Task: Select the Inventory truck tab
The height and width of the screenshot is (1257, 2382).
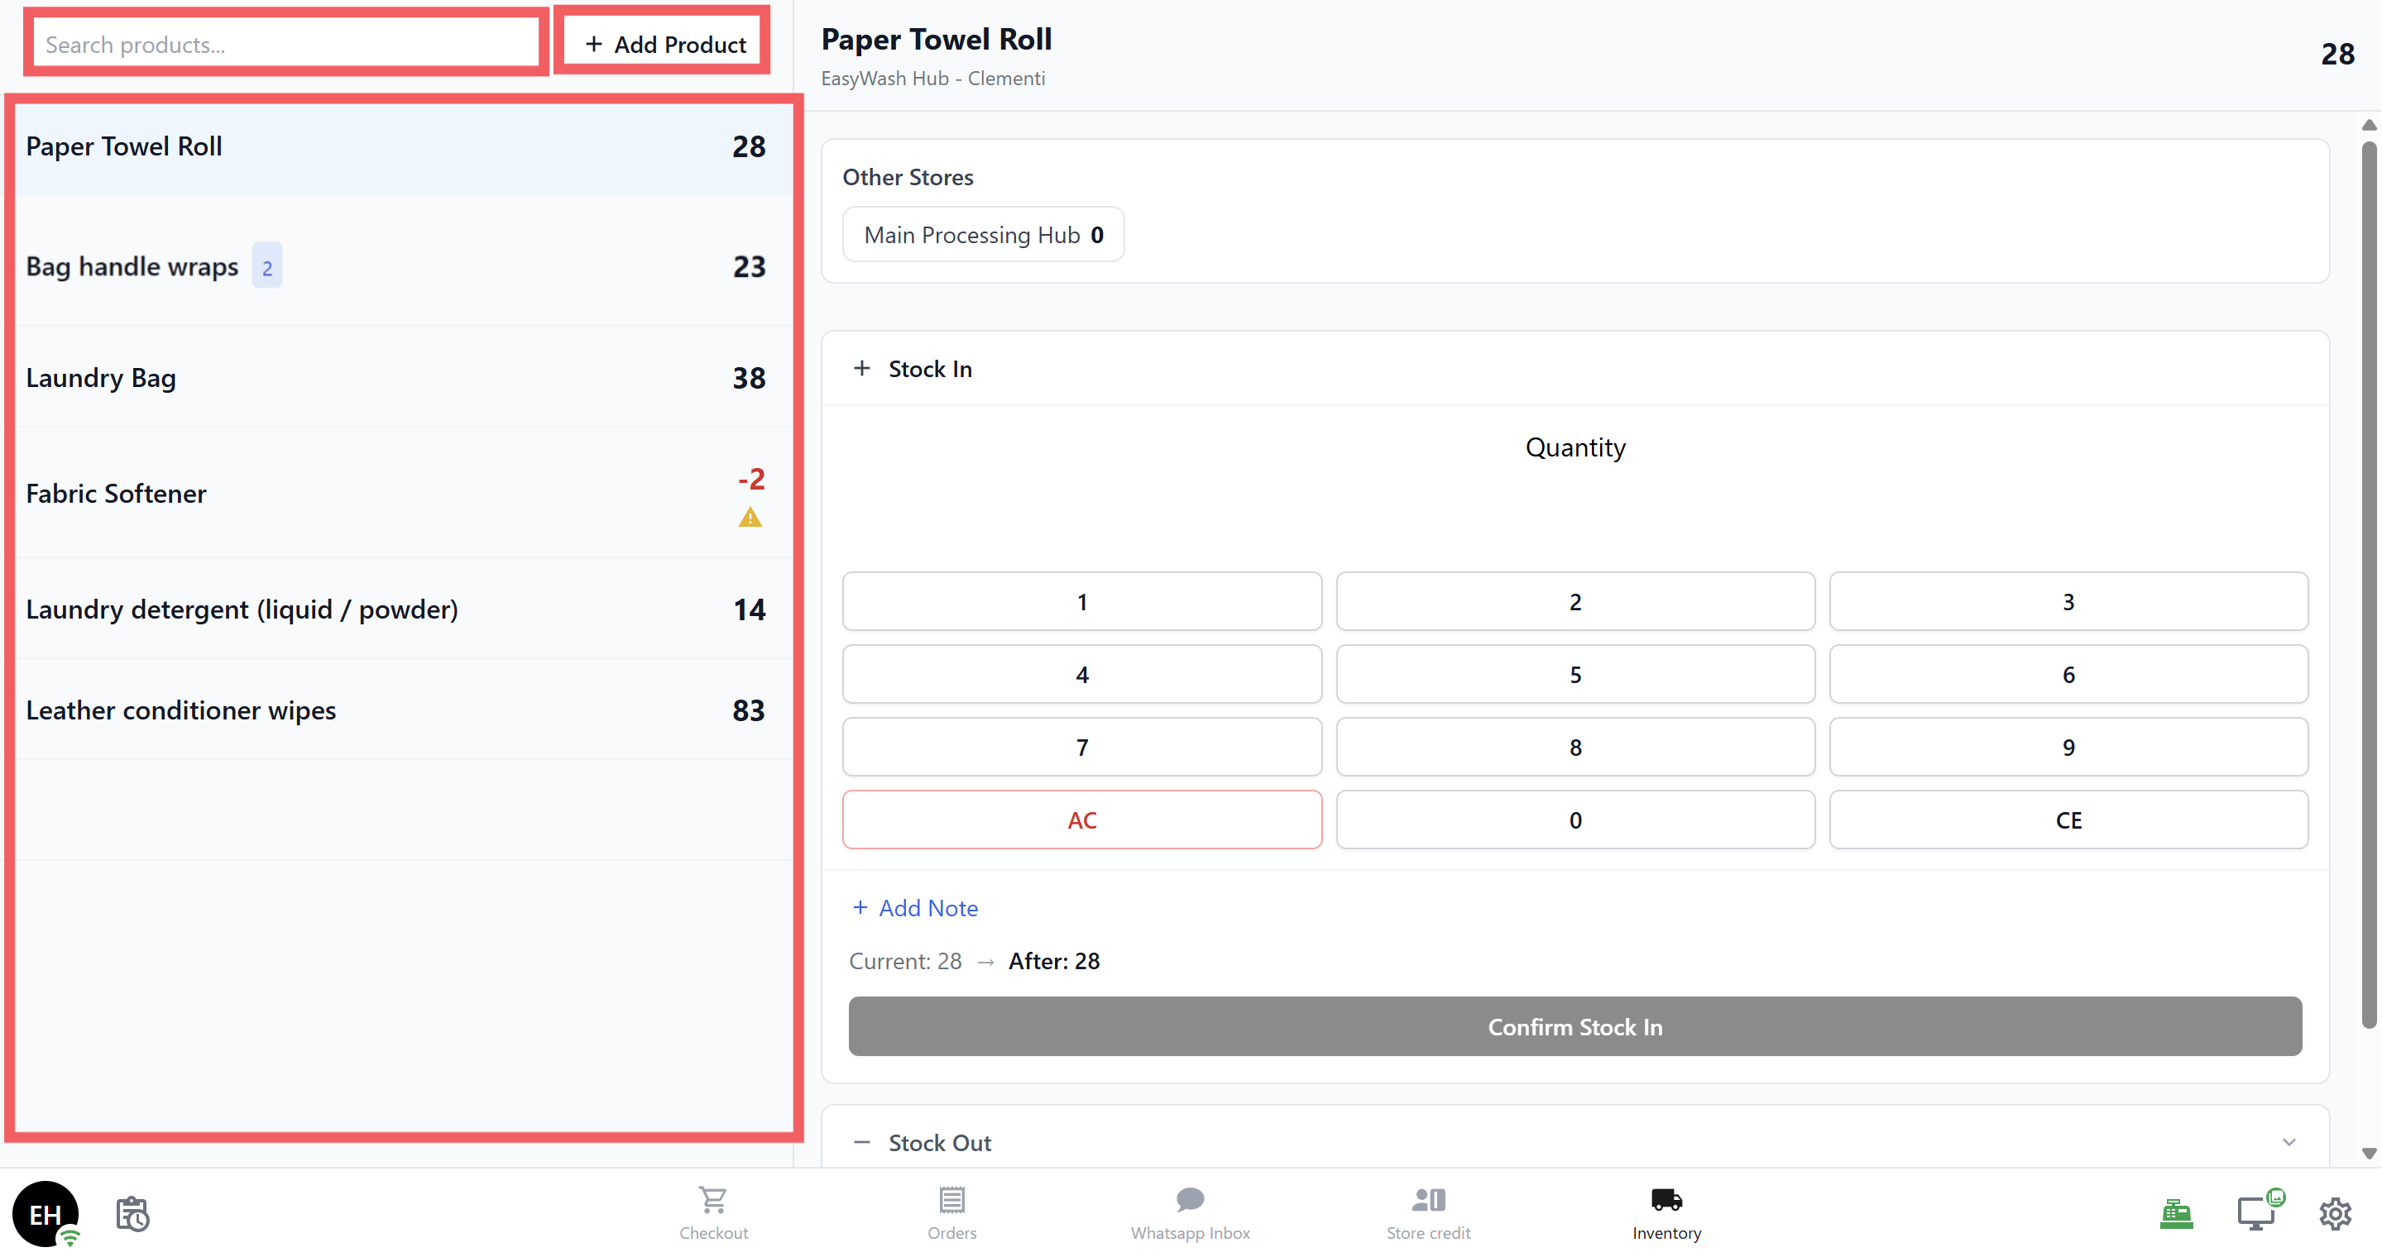Action: [1666, 1213]
